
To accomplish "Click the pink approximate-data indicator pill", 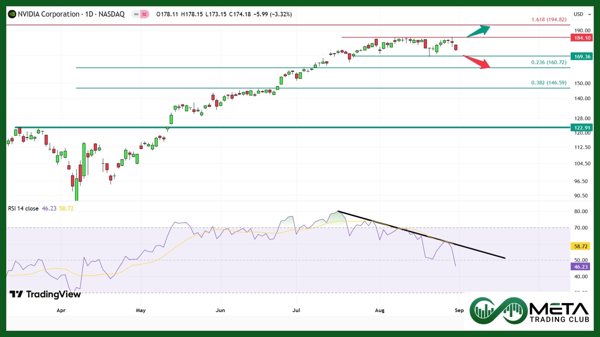I will point(144,14).
